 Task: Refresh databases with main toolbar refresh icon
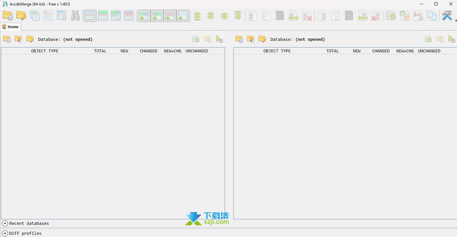click(x=391, y=15)
